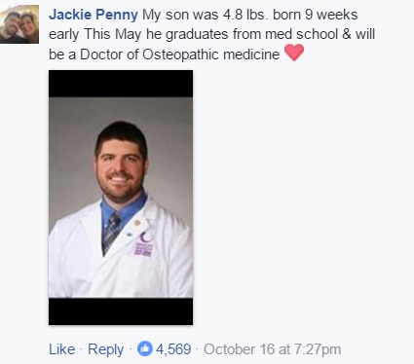Click the red heart emoji
Image resolution: width=414 pixels, height=364 pixels.
coord(294,53)
